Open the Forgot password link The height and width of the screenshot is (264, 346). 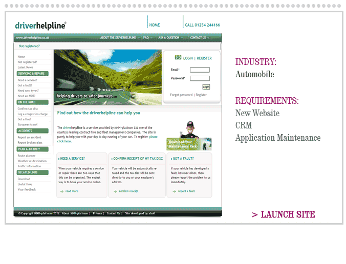click(x=181, y=95)
